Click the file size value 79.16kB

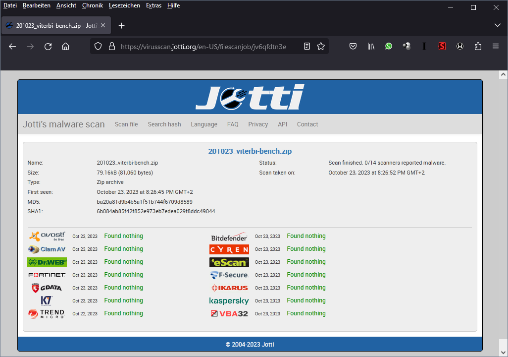pos(125,173)
